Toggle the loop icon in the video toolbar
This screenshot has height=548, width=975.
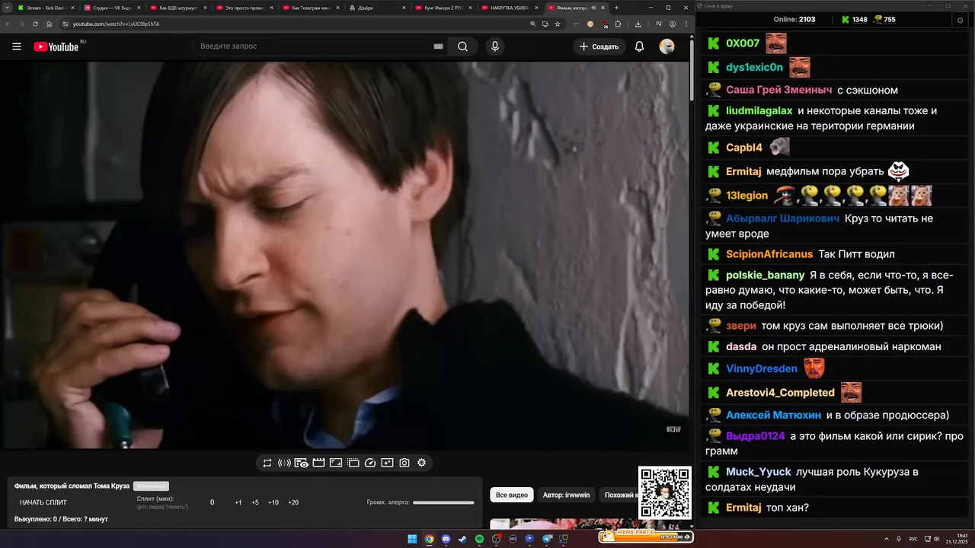[267, 463]
